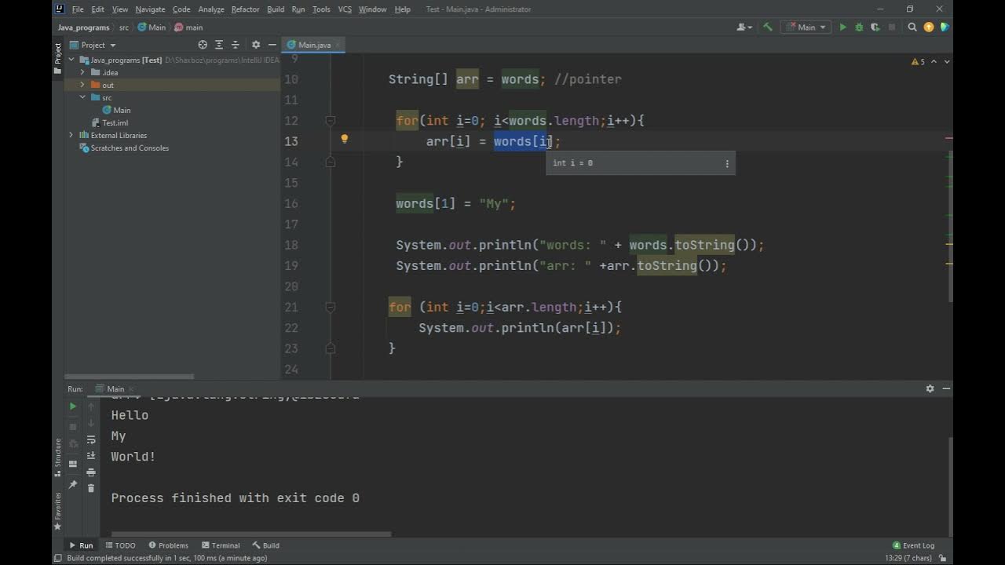Run Main with the green play toolbar icon
This screenshot has height=565, width=1005.
tap(842, 27)
